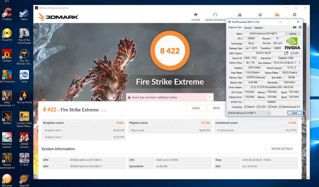Open CCleaner desktop shortcut
Screen dimensions: 319x187
click(7, 14)
